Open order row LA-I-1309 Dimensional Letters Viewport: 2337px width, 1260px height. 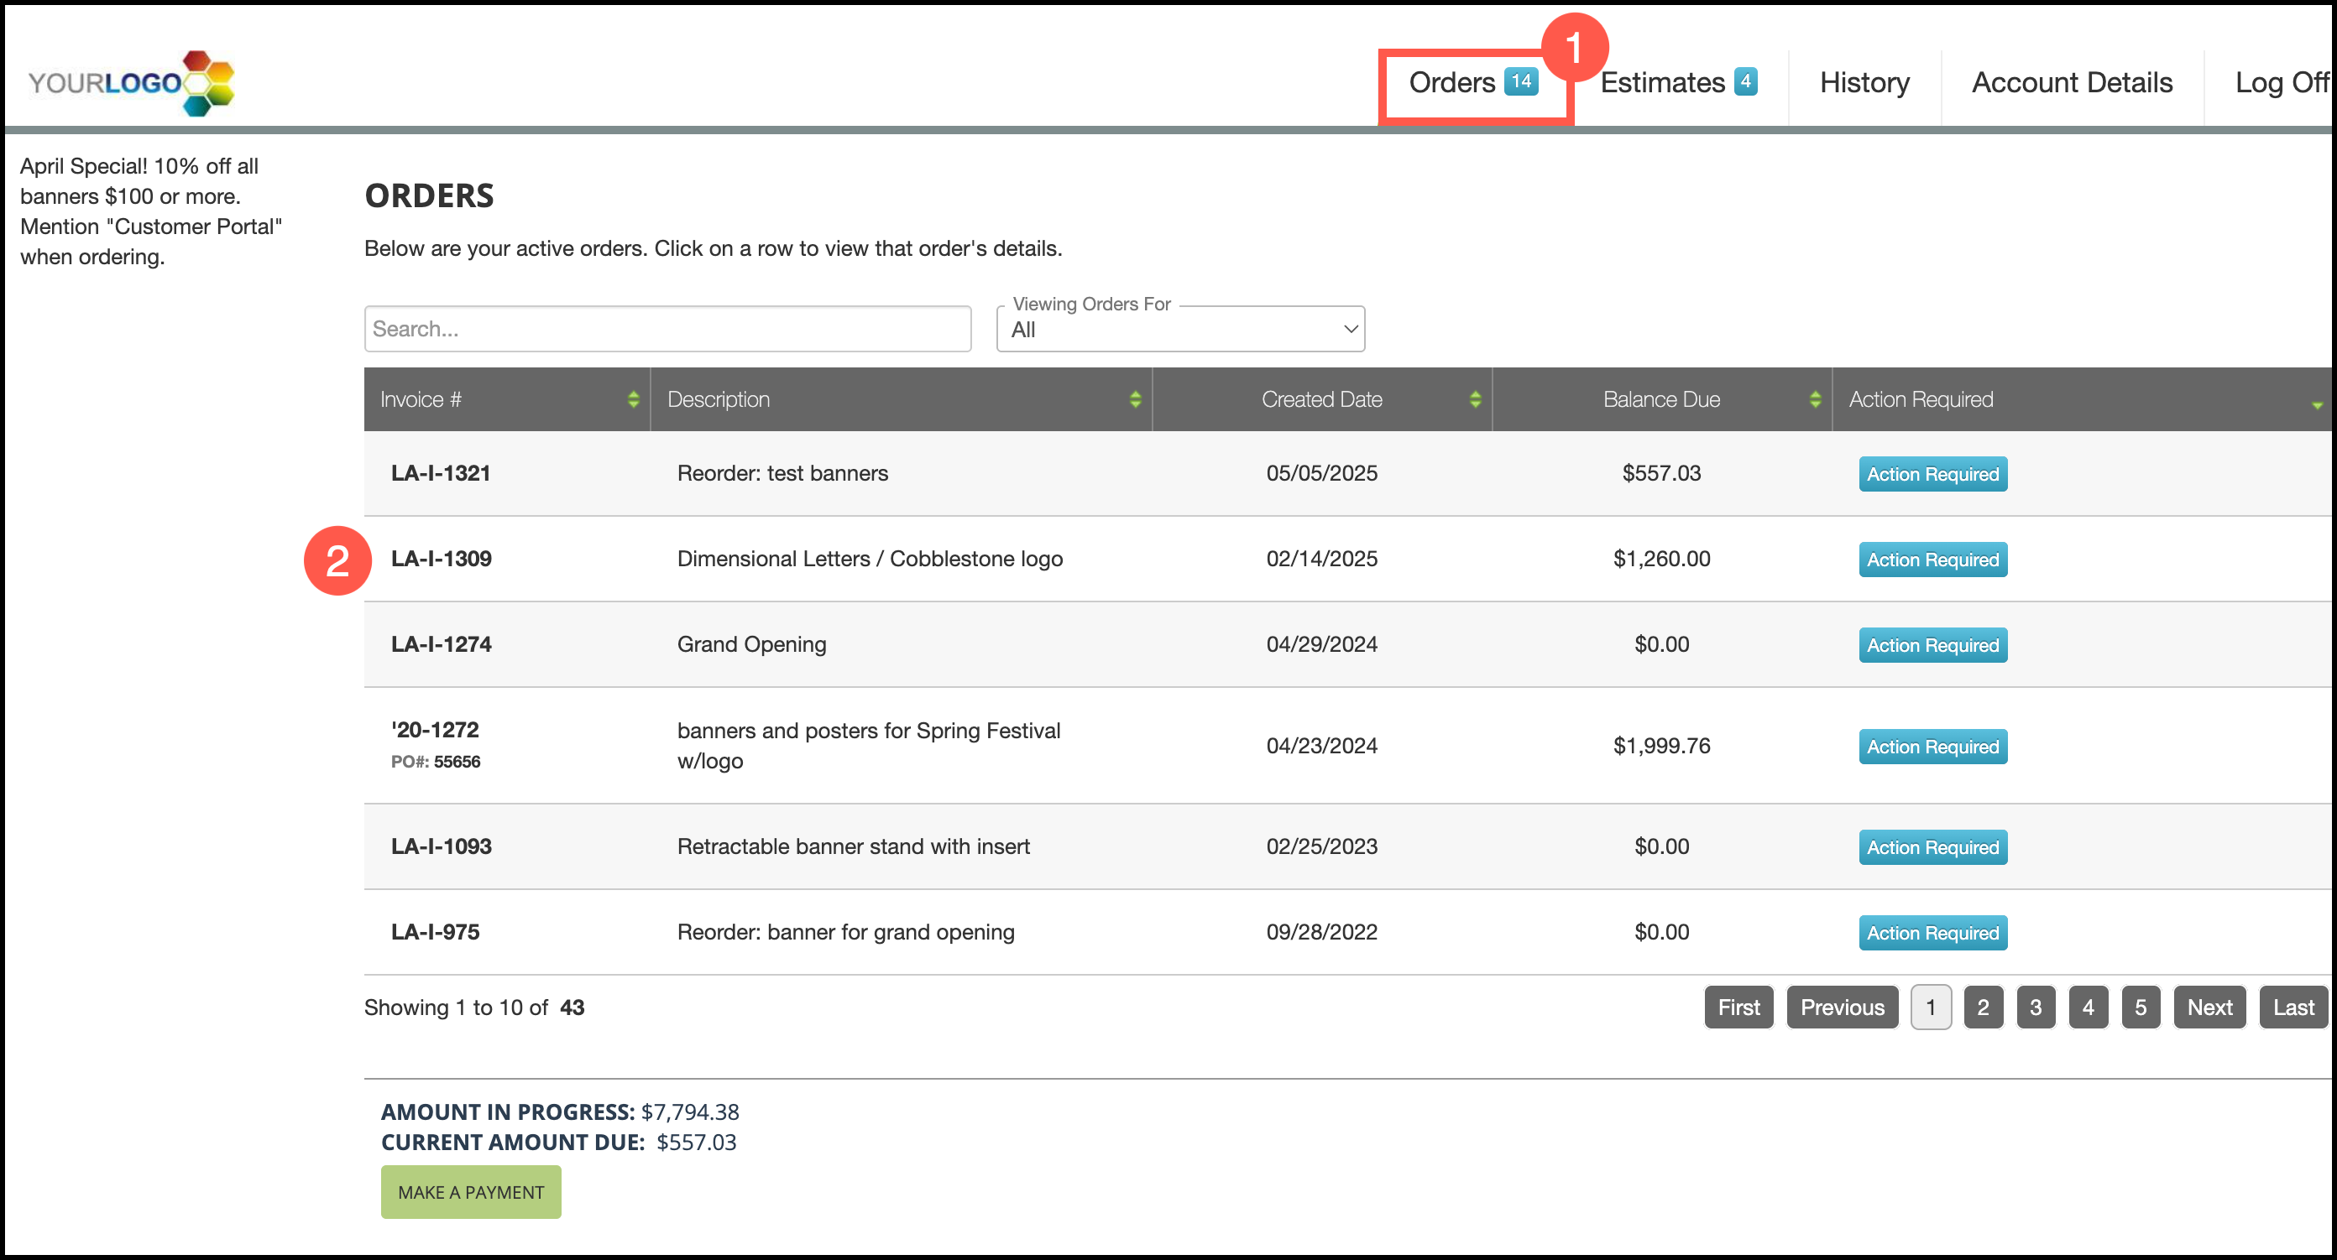pyautogui.click(x=869, y=559)
